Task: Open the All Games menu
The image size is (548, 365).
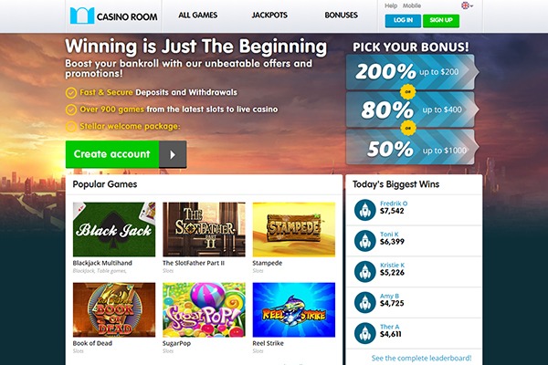Action: click(198, 16)
